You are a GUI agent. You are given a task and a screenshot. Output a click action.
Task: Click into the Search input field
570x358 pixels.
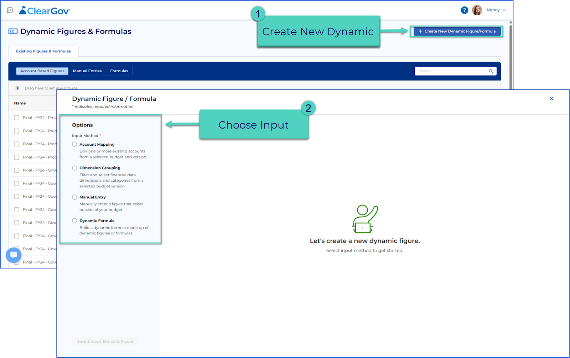click(452, 71)
